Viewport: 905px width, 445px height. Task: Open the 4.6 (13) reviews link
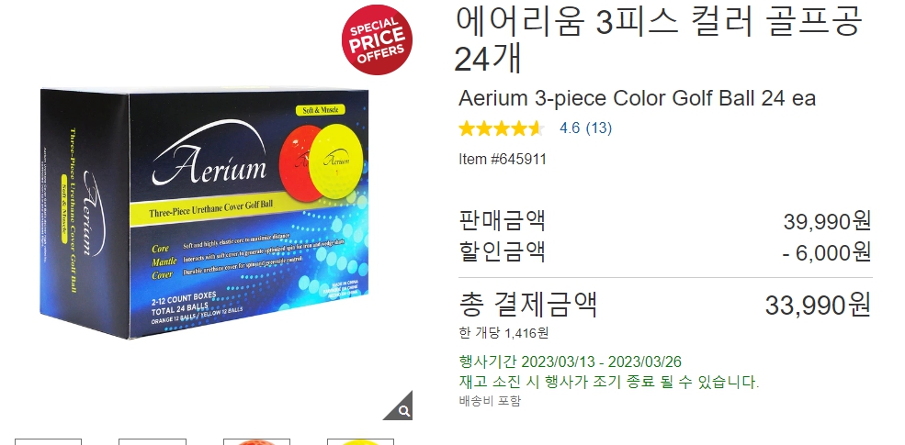pyautogui.click(x=585, y=128)
